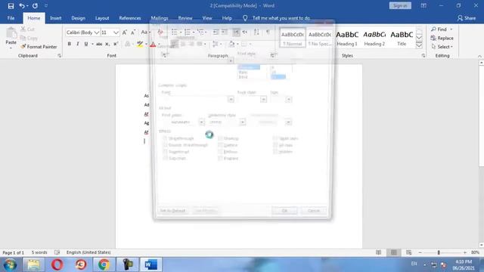The width and height of the screenshot is (484, 272).
Task: Clear all formatting
Action: click(x=160, y=32)
